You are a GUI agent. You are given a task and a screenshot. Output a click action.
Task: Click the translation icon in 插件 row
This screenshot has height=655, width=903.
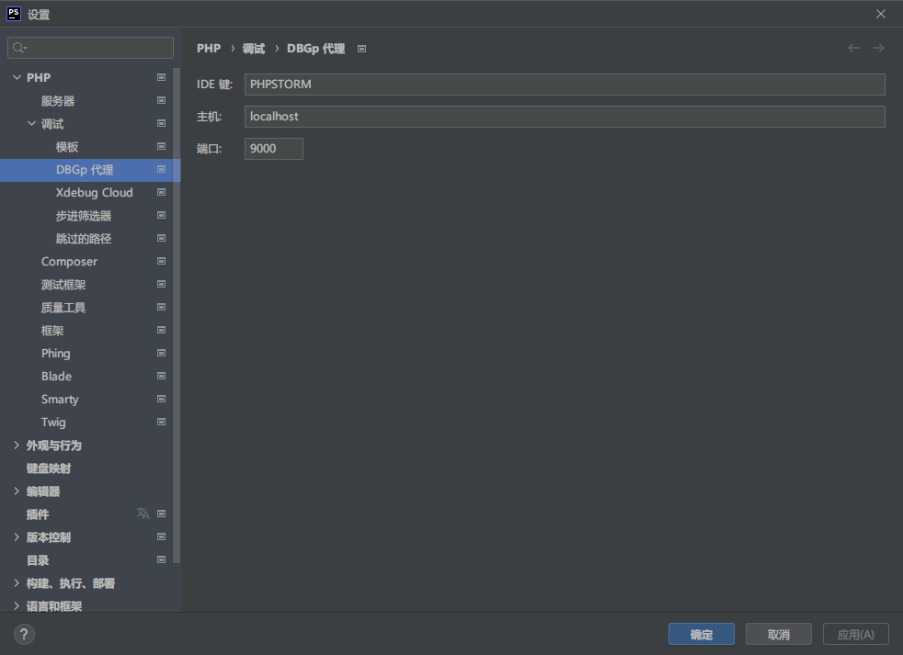[x=143, y=514]
